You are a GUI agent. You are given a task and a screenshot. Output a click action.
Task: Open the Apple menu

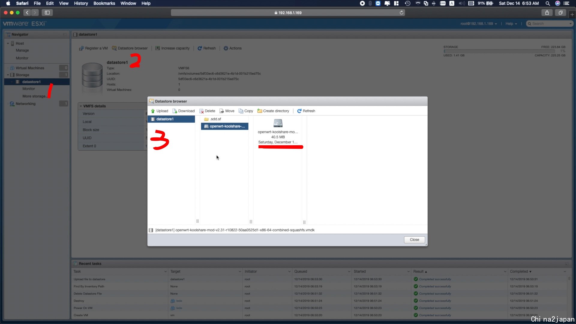[8, 3]
